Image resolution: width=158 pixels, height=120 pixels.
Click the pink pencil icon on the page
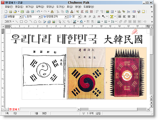click(135, 31)
